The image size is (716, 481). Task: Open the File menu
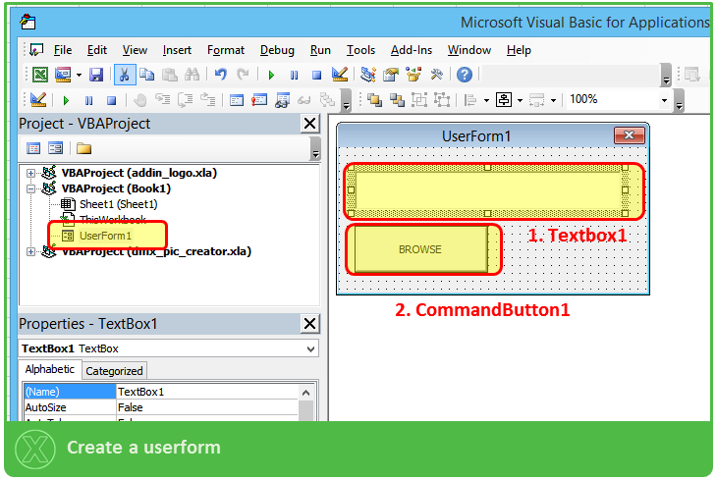63,50
